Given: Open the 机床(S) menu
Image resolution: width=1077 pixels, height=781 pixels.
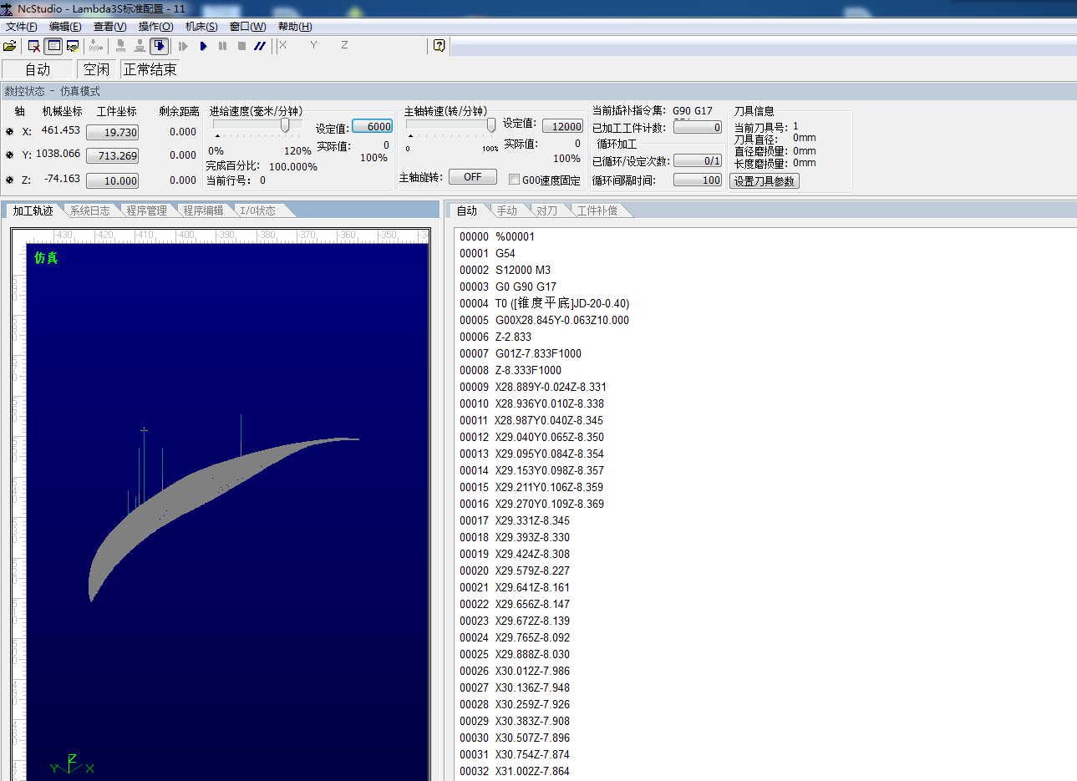Looking at the screenshot, I should tap(201, 27).
